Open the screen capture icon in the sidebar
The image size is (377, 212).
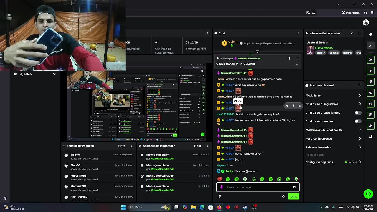(x=371, y=60)
